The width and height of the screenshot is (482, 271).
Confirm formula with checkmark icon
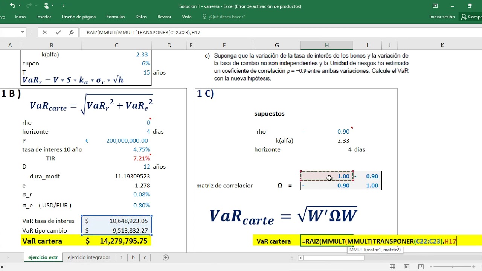click(x=58, y=32)
